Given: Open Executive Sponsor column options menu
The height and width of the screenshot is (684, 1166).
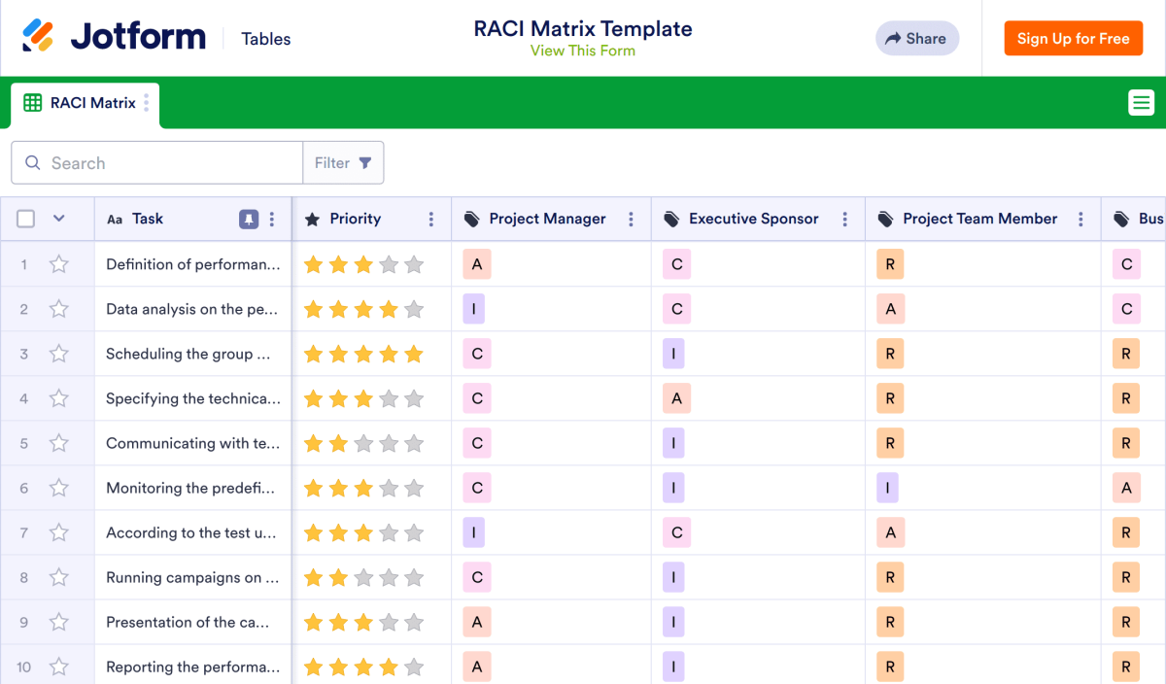Looking at the screenshot, I should pos(845,220).
